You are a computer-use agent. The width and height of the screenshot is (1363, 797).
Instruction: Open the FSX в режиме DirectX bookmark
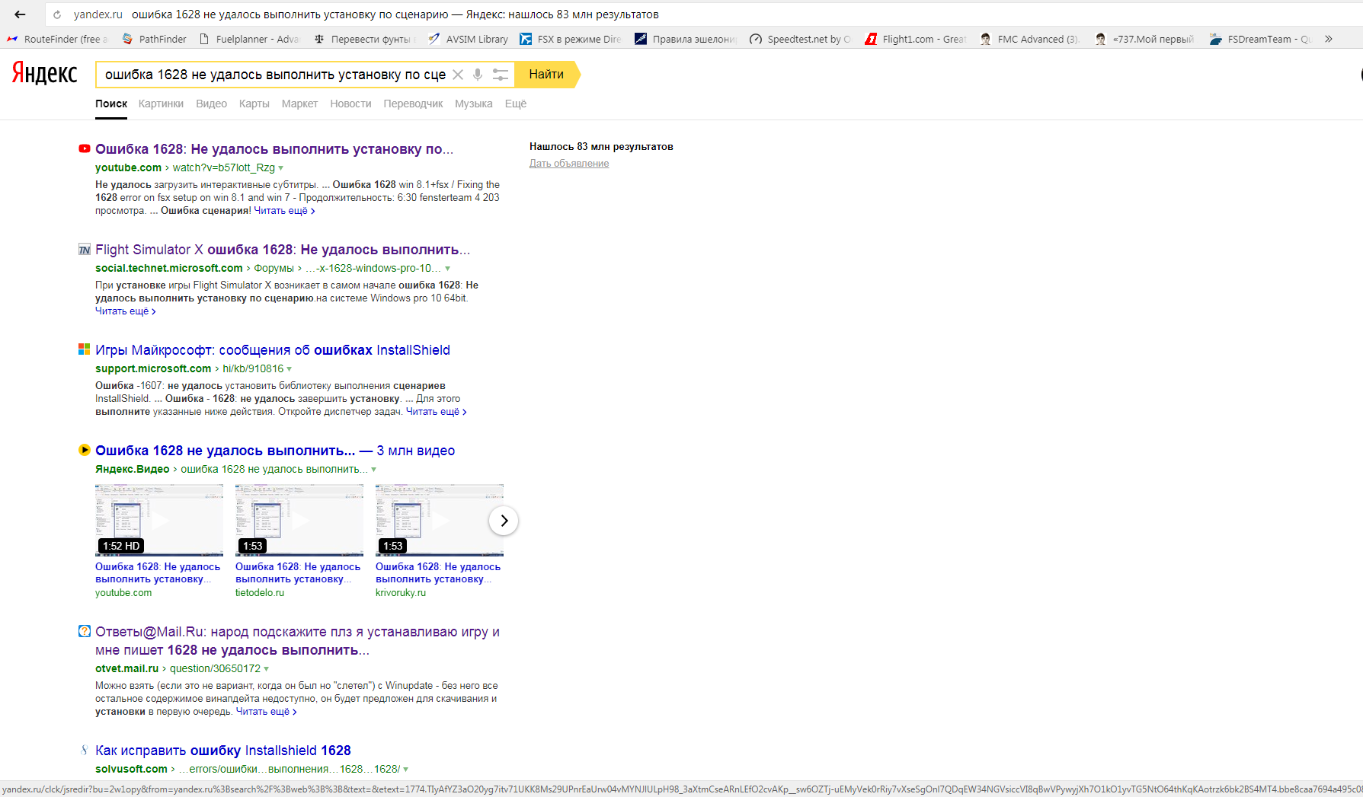[x=571, y=39]
